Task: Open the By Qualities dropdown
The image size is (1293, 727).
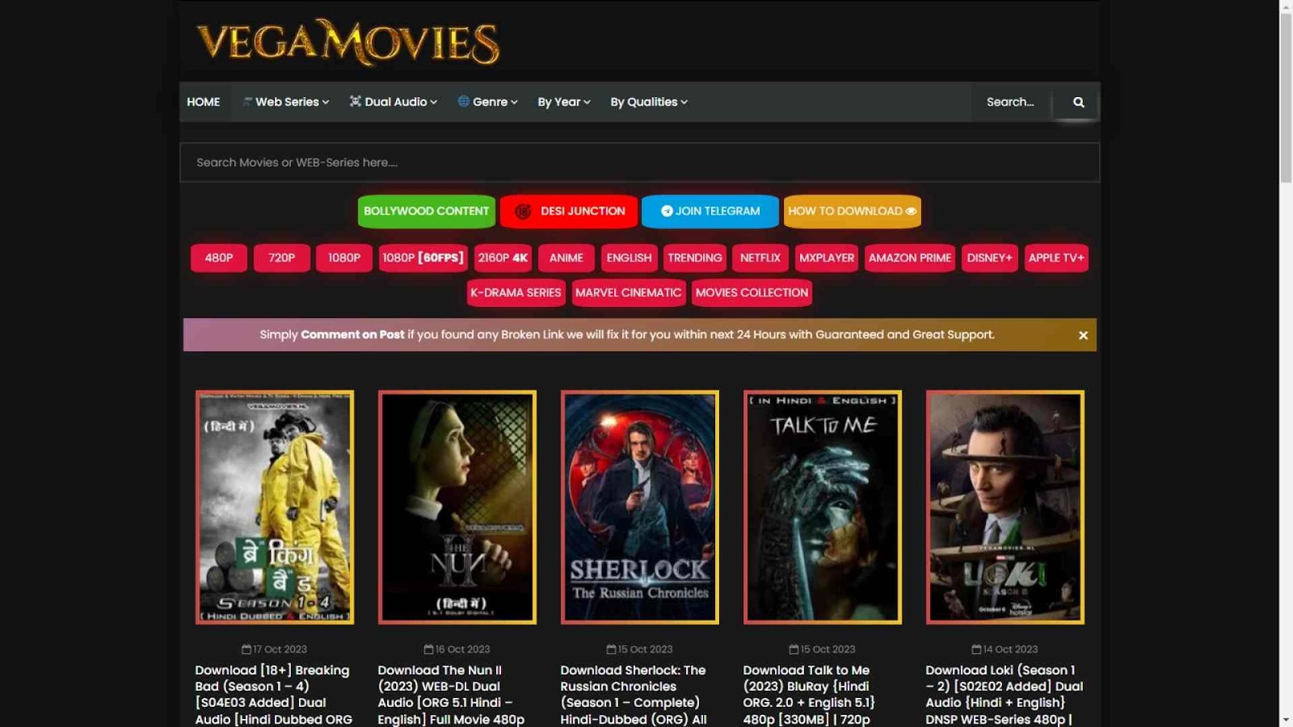Action: 649,102
